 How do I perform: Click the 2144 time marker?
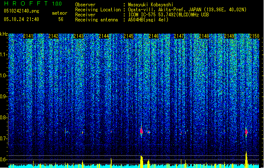click(x=104, y=36)
